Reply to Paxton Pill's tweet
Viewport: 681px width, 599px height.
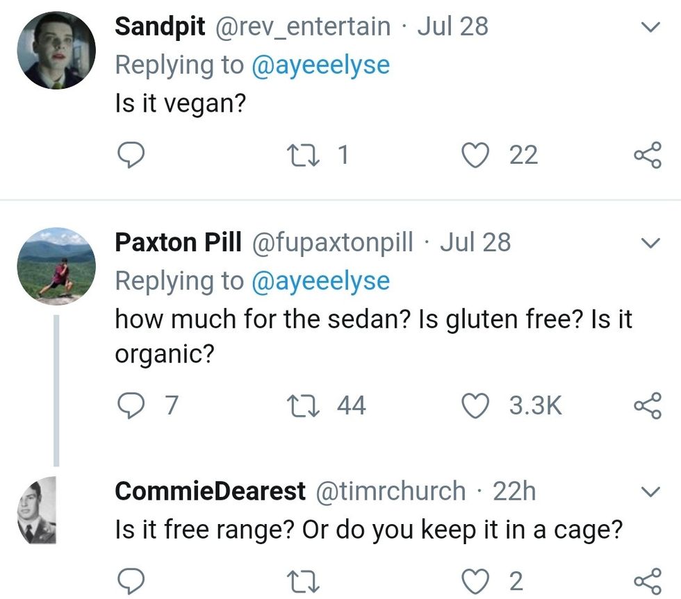click(x=130, y=405)
